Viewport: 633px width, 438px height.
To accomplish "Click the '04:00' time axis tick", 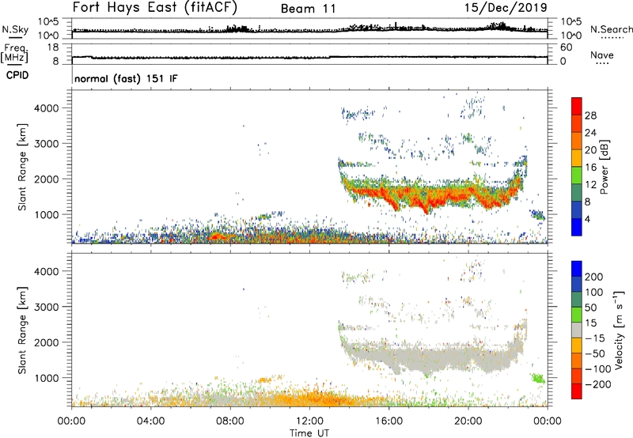I will [x=151, y=421].
